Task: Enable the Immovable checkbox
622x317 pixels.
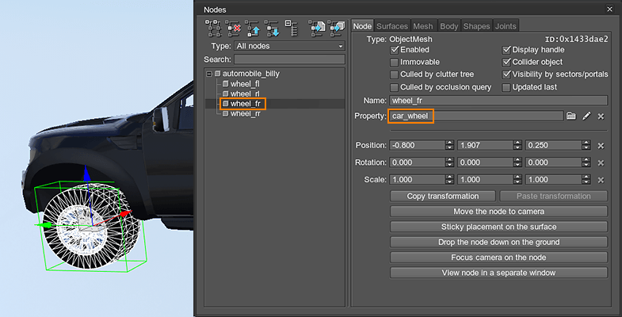Action: (x=395, y=63)
